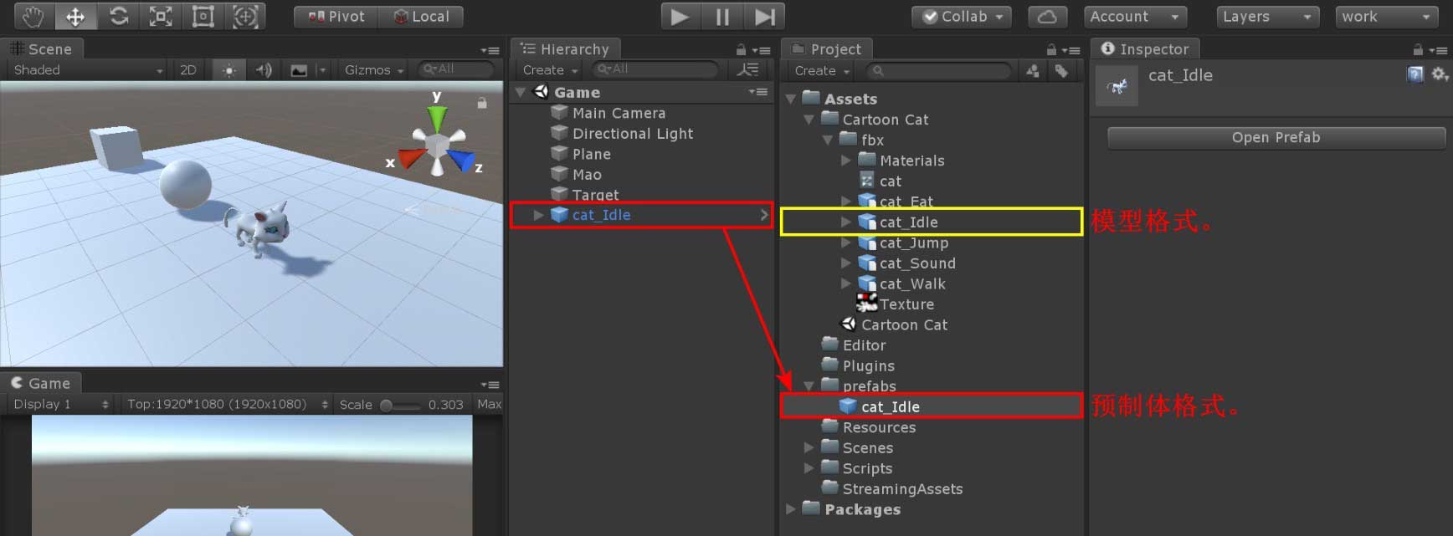Collapse the Game scene in Hierarchy
Screen dimensions: 1453x536
tap(521, 92)
